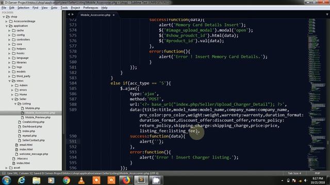330x185 pixels.
Task: Open VLC media player from taskbar
Action: [81, 180]
